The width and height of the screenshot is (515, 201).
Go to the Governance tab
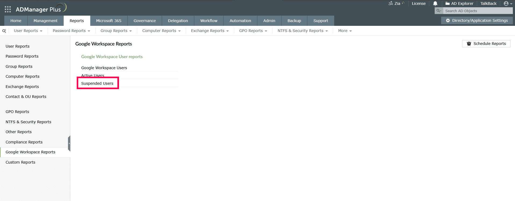(145, 21)
